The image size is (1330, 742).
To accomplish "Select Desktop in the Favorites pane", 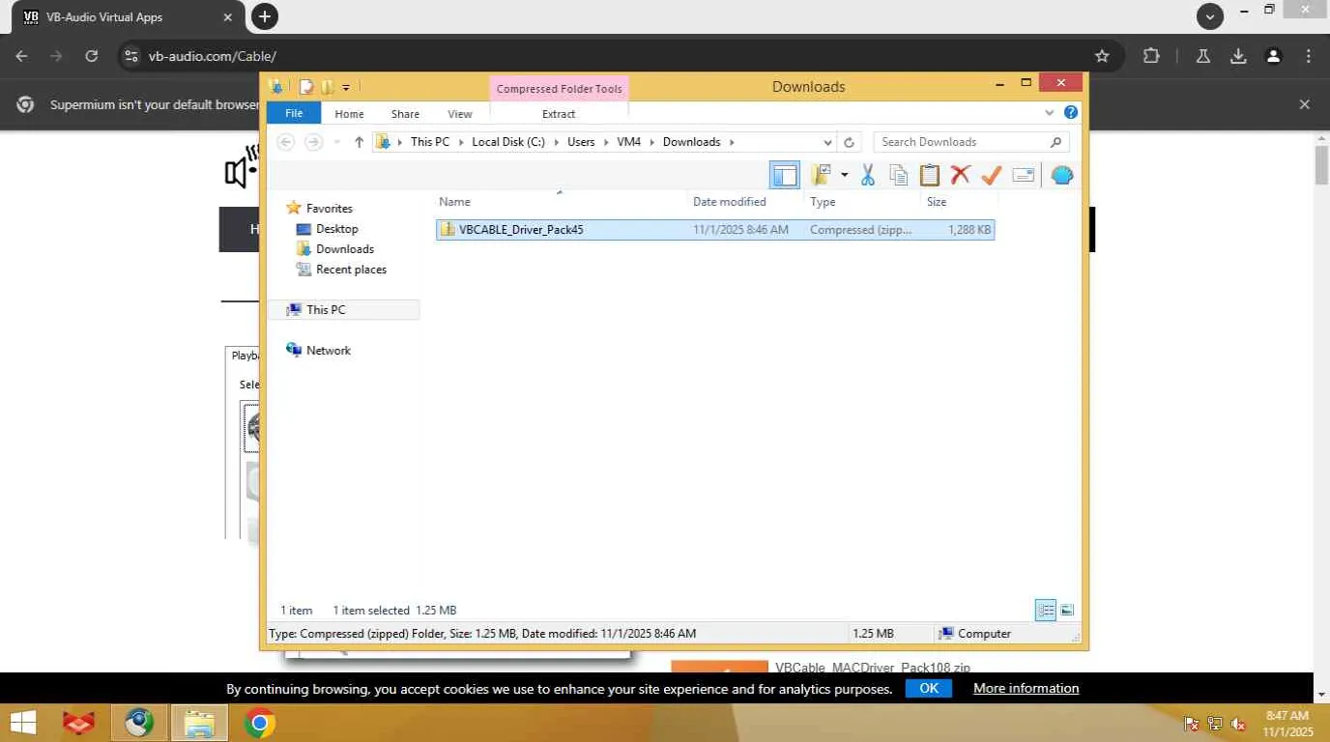I will click(x=336, y=229).
